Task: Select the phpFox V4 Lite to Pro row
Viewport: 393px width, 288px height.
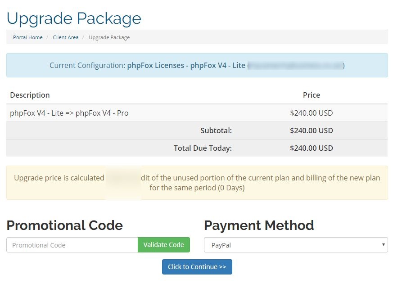Action: click(x=69, y=113)
